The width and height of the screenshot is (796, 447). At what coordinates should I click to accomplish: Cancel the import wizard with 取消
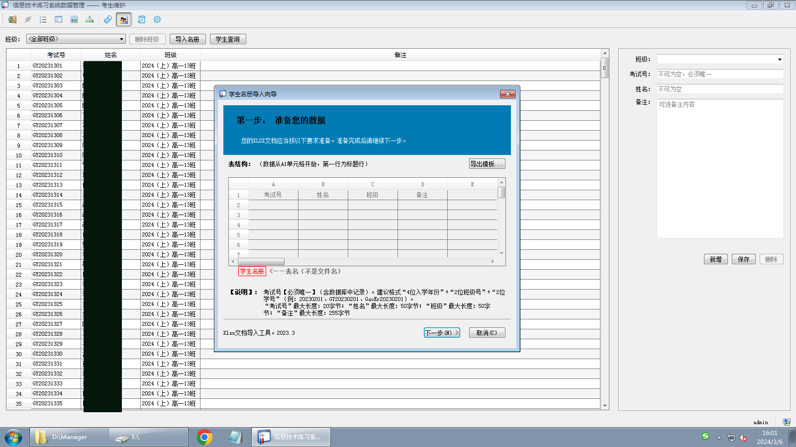(487, 333)
